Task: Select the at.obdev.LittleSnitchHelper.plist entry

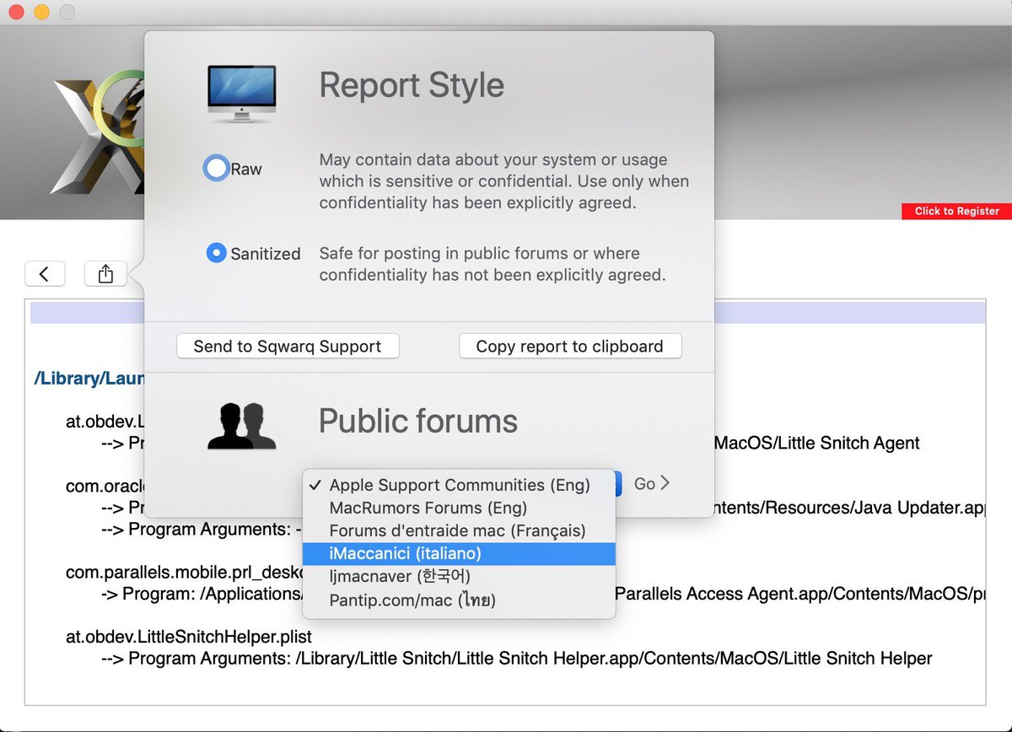Action: 187,637
